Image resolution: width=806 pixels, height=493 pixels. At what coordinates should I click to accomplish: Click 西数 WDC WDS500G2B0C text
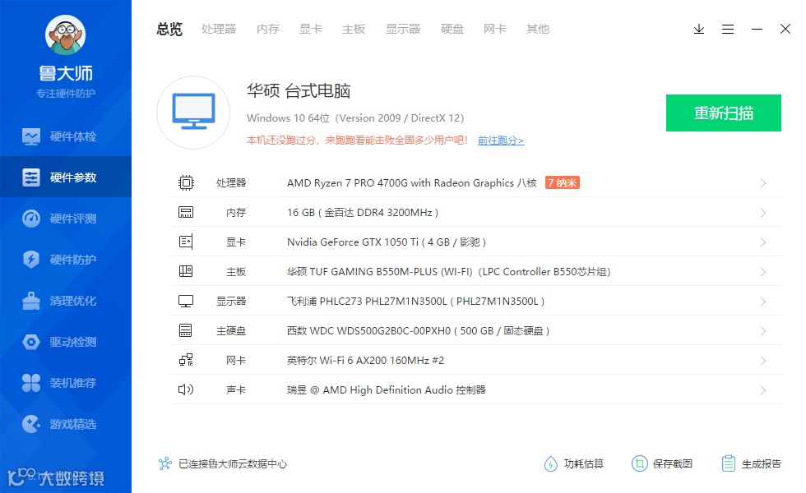[x=418, y=330]
